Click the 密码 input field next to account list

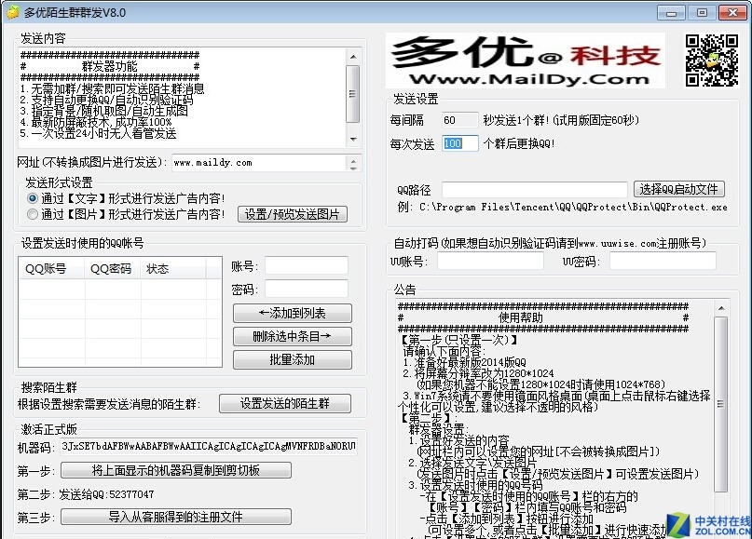(307, 289)
